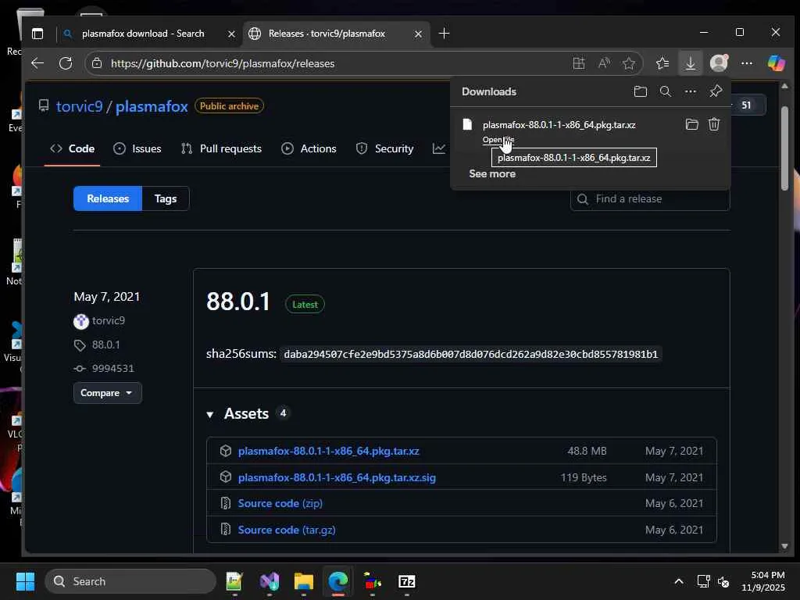
Task: Open Visual Studio from the taskbar
Action: click(270, 581)
